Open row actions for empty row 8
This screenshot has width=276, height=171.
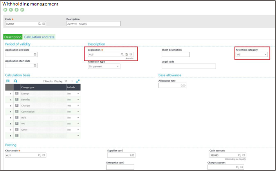tap(17, 136)
